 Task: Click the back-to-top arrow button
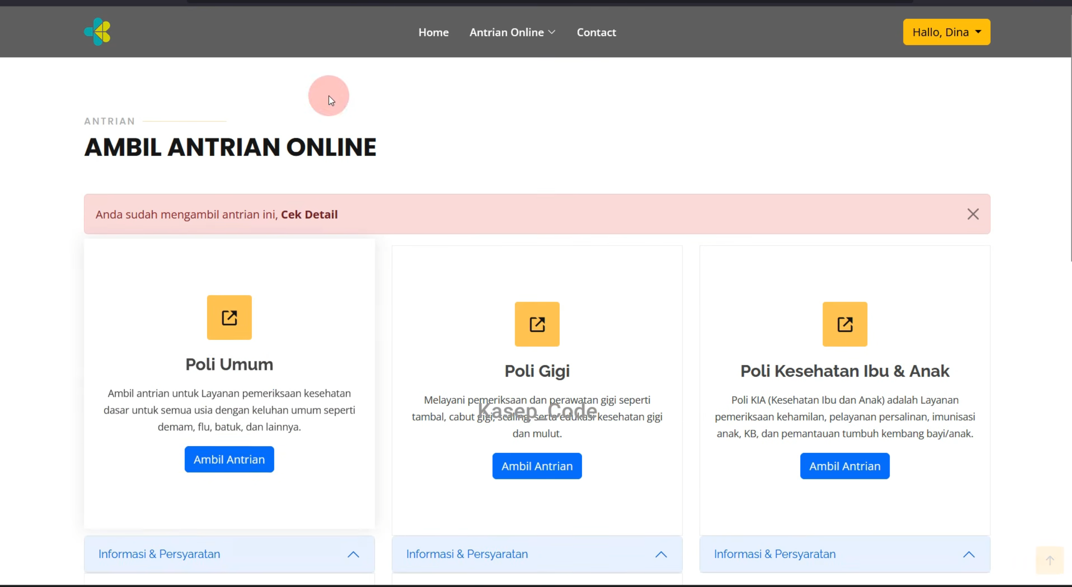[1050, 560]
